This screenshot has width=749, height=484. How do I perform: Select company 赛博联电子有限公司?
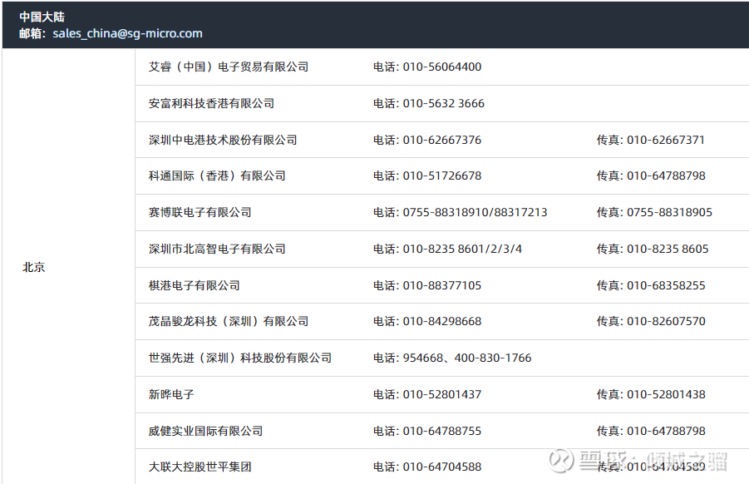click(x=200, y=212)
